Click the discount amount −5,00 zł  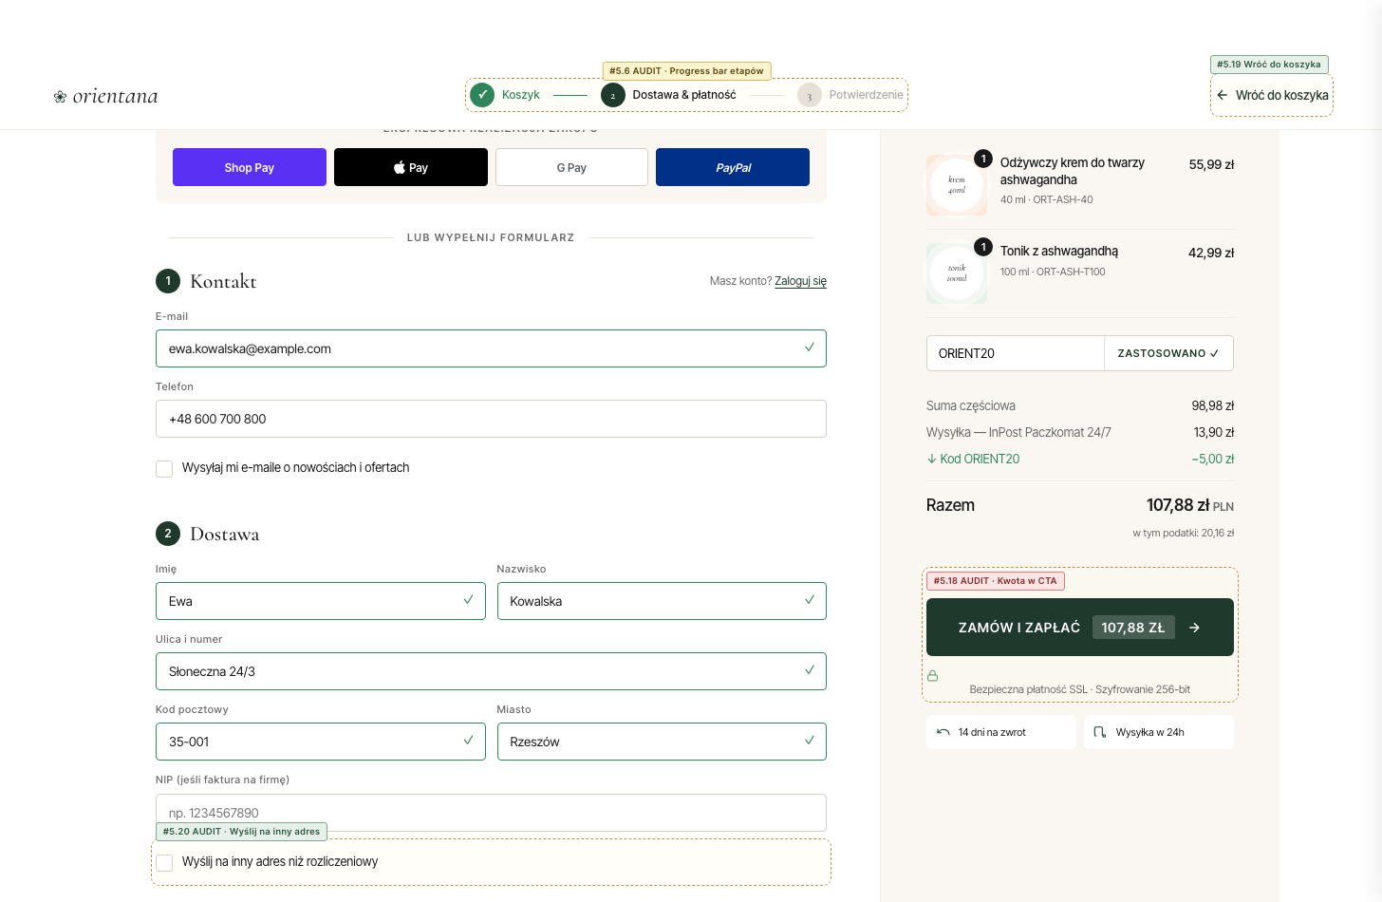[x=1213, y=459]
